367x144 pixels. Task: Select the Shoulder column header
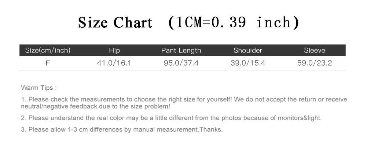click(x=248, y=50)
